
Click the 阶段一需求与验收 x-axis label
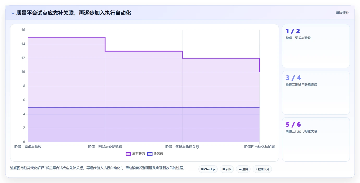28,147
